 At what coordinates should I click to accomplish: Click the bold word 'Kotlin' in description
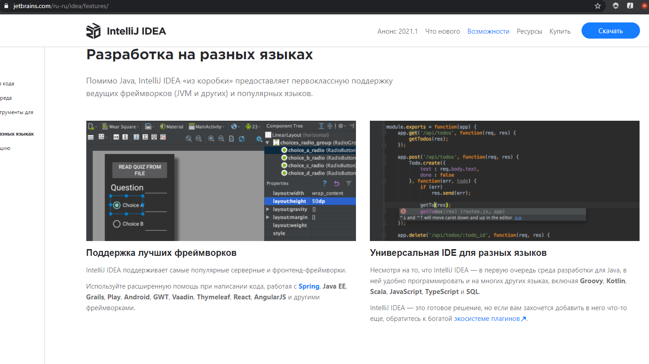(x=616, y=281)
